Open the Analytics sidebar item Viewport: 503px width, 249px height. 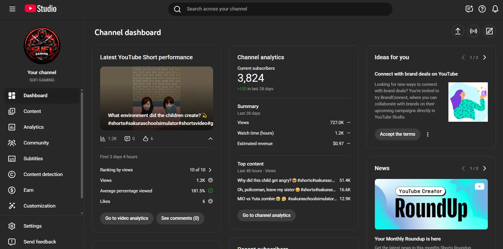coord(42,127)
